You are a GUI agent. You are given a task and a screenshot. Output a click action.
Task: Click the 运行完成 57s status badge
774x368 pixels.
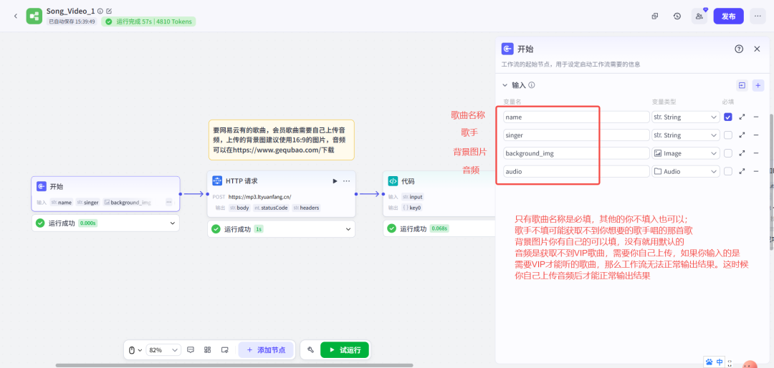148,21
